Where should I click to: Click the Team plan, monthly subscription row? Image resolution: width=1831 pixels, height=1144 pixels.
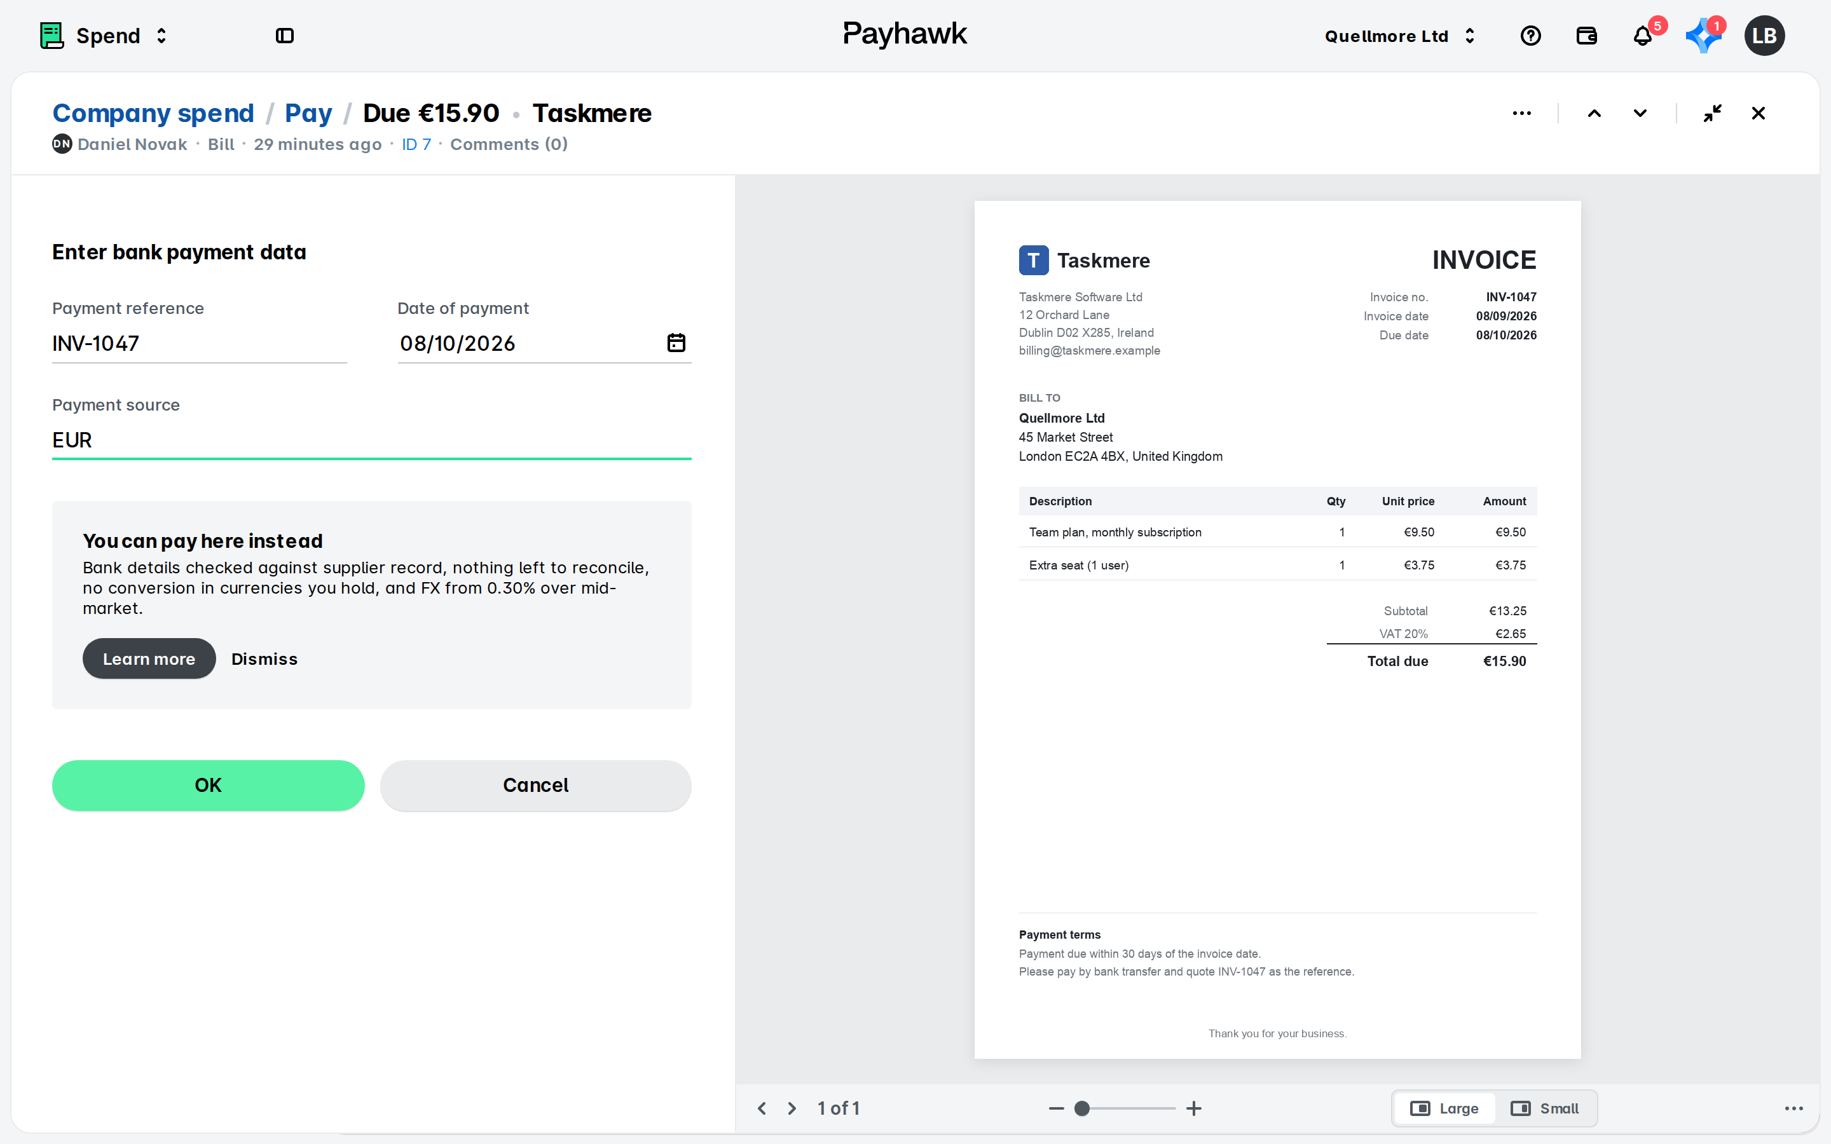coord(1278,532)
